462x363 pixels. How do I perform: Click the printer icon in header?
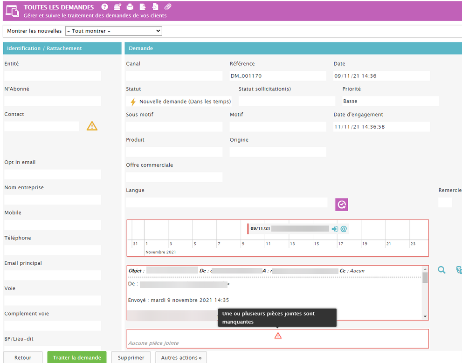130,7
